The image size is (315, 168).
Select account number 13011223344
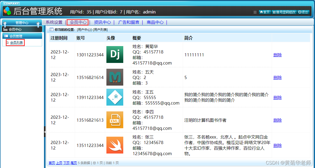click(x=90, y=55)
